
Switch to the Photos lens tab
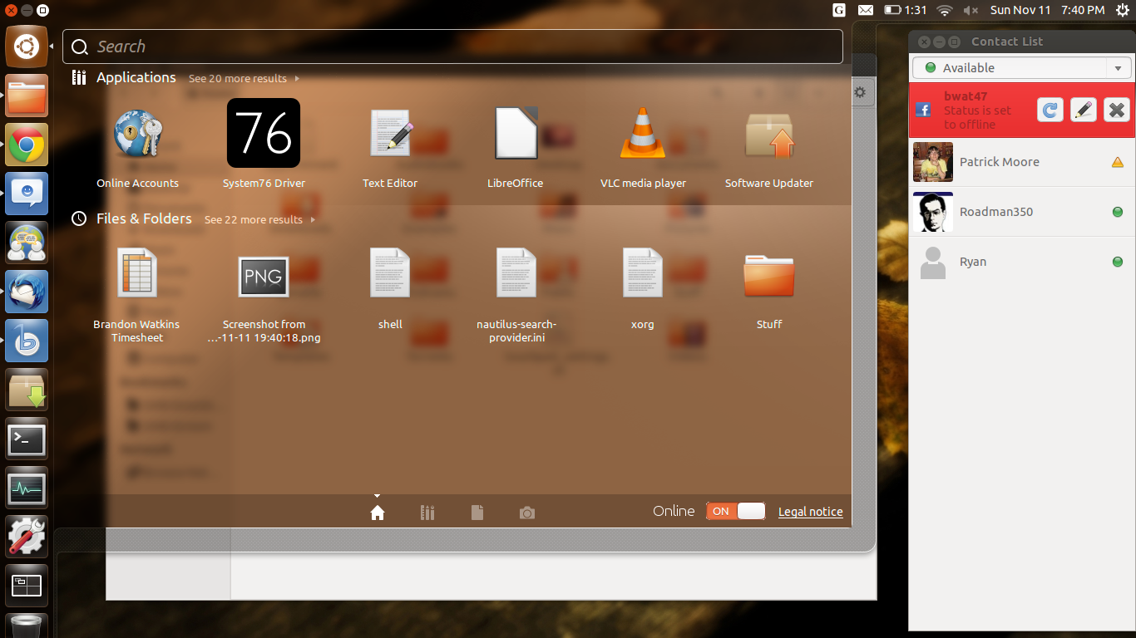coord(526,513)
